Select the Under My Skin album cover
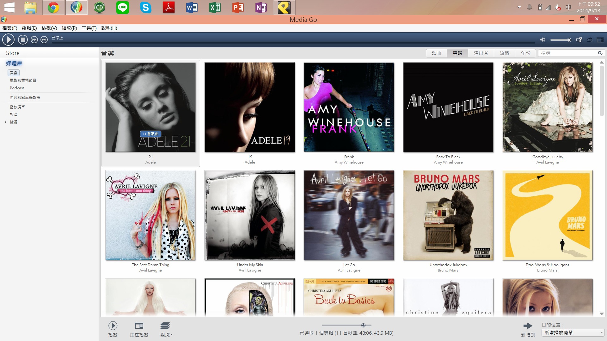Viewport: 607px width, 341px height. pos(250,215)
